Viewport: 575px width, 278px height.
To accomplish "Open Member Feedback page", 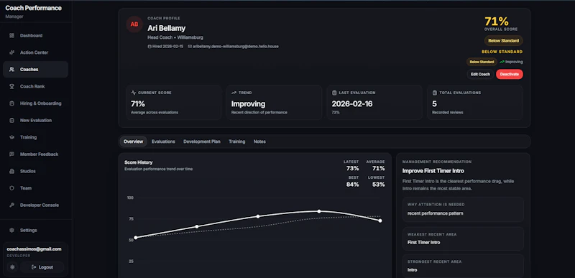I will click(35, 154).
